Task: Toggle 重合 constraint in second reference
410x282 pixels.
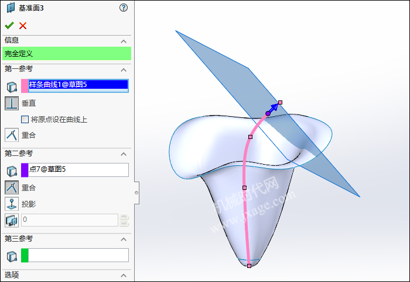Action: click(12, 187)
